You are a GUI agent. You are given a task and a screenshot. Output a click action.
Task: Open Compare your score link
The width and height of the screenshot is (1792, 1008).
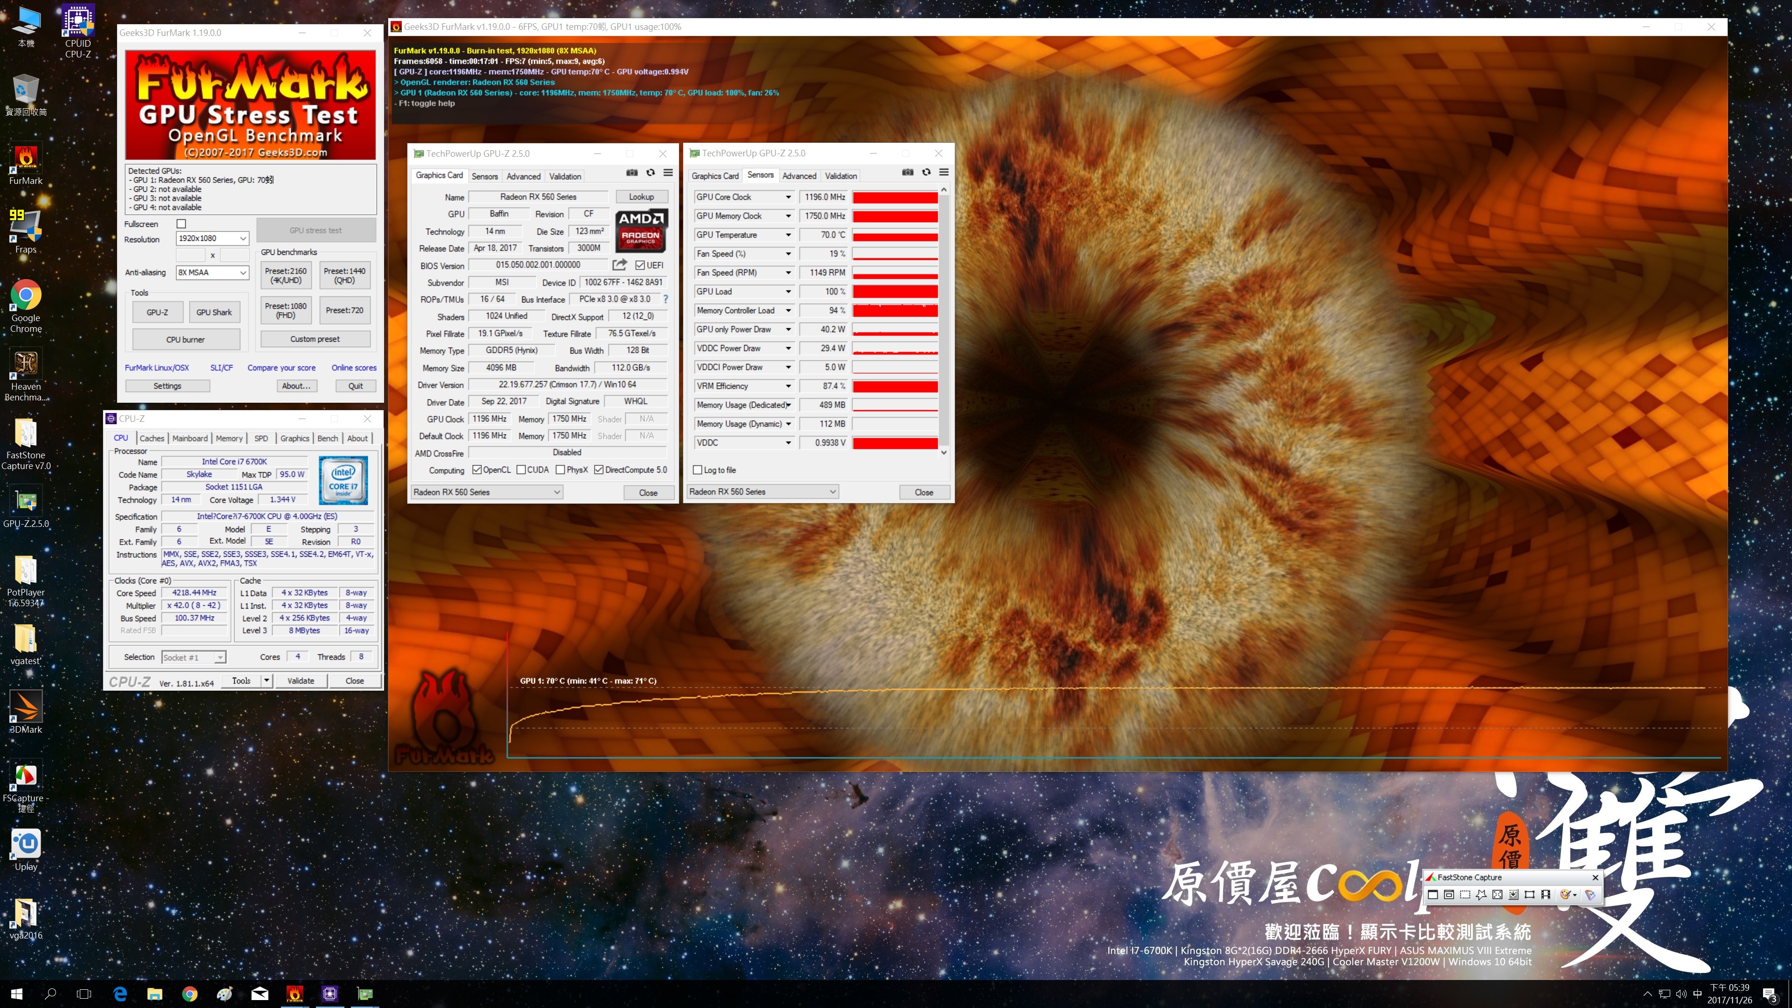coord(281,368)
